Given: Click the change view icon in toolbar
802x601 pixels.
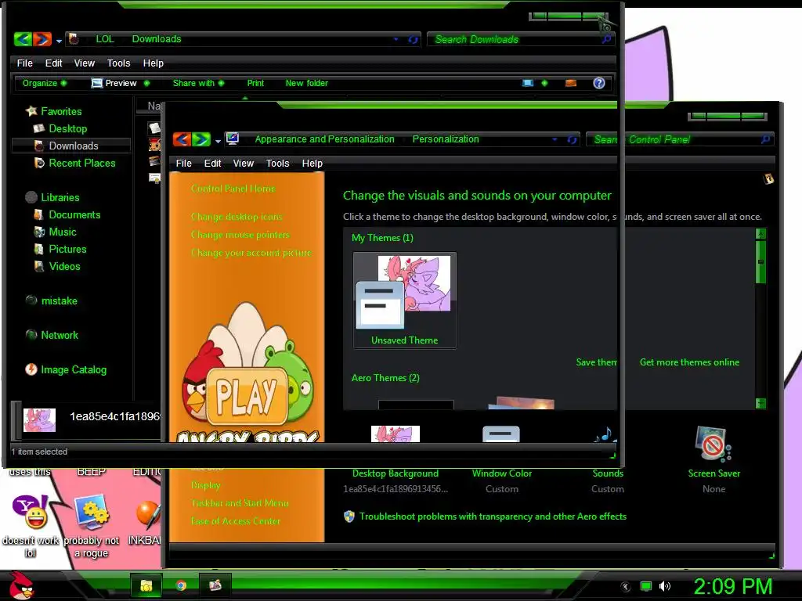Looking at the screenshot, I should 528,83.
